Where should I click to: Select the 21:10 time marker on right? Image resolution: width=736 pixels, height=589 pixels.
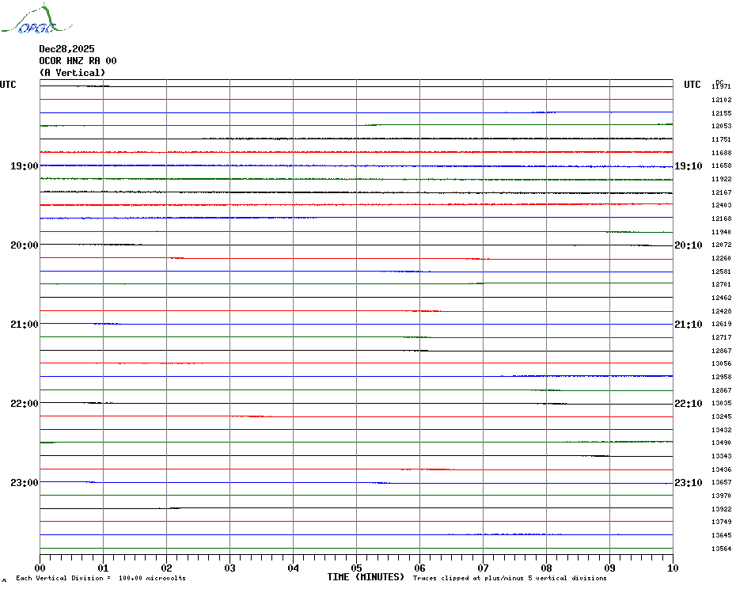pos(688,325)
